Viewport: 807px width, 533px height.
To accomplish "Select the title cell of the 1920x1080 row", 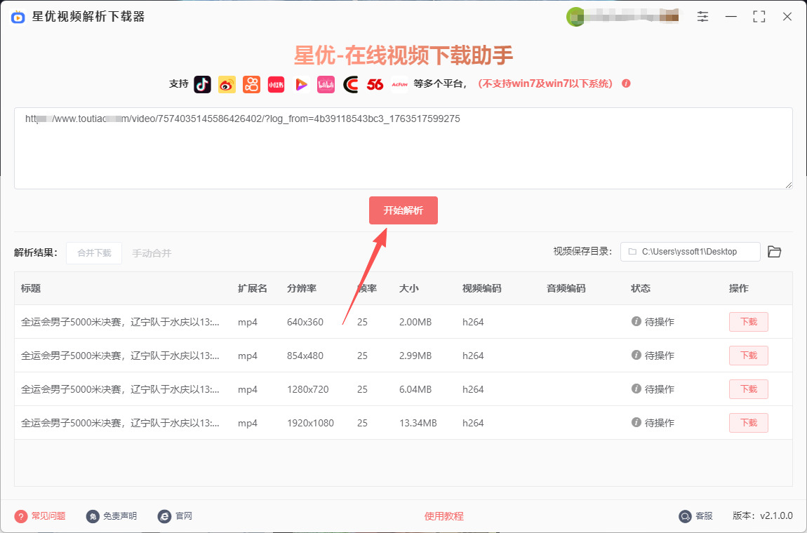I will [x=120, y=423].
